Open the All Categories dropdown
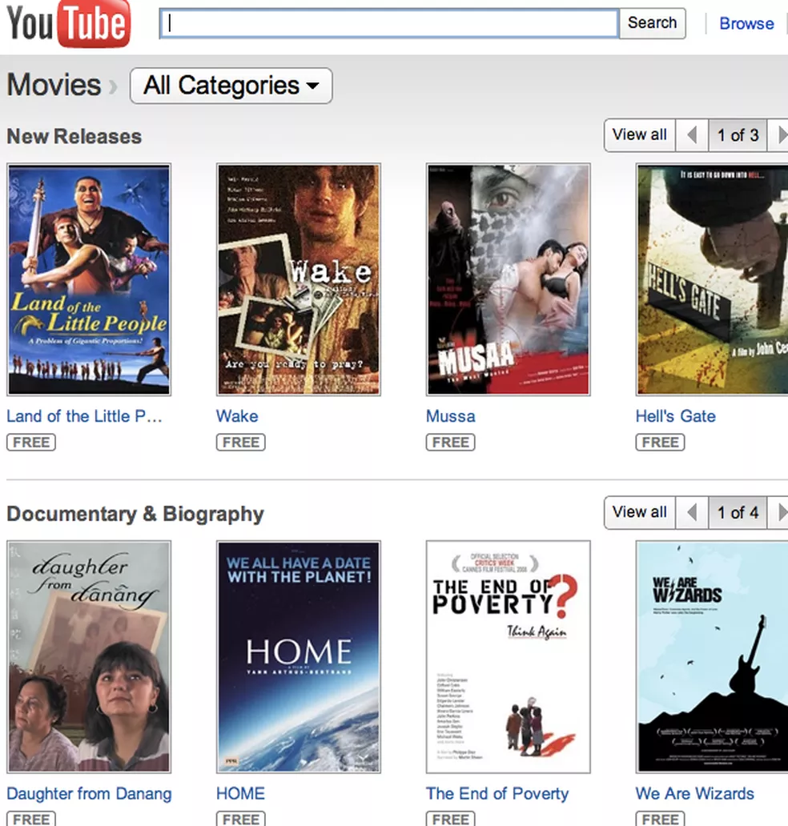This screenshot has width=788, height=826. click(231, 86)
